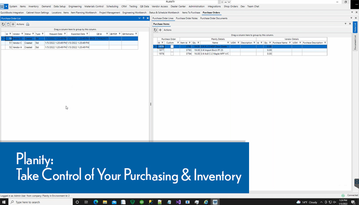Open the Windows Start menu
This screenshot has height=205, width=359.
[x=4, y=202]
